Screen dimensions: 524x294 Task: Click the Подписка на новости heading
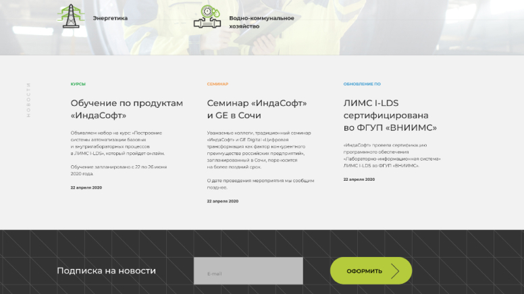click(x=106, y=270)
